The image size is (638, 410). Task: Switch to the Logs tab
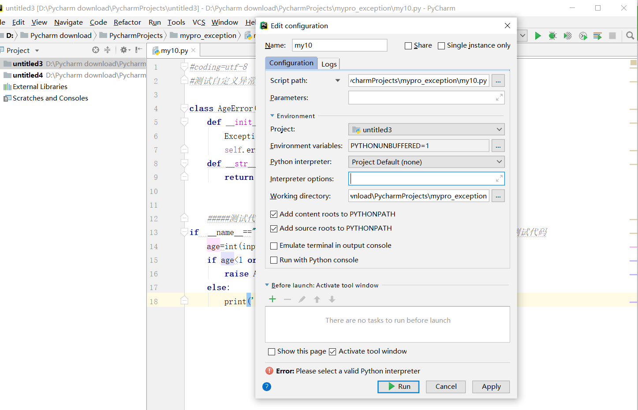(x=329, y=64)
